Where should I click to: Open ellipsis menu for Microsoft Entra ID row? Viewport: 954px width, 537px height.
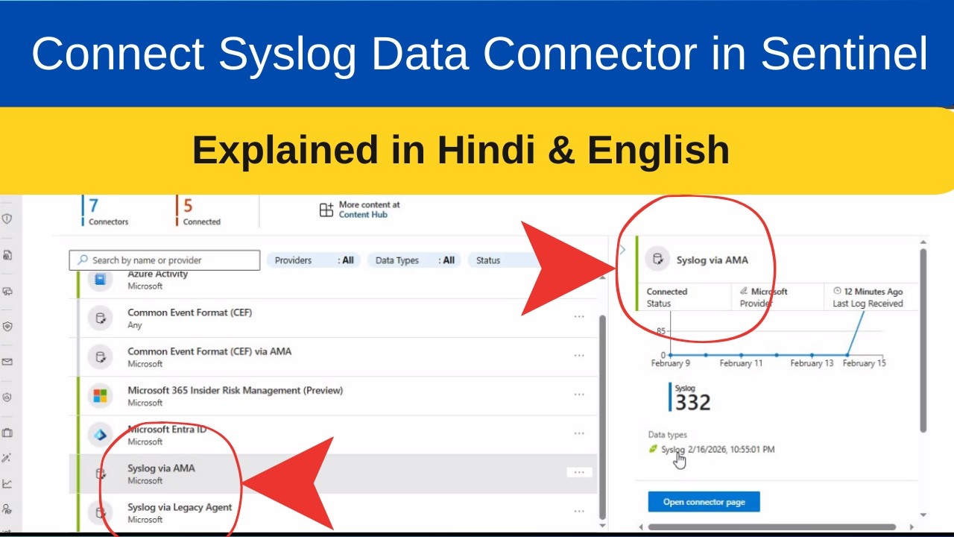click(x=579, y=433)
